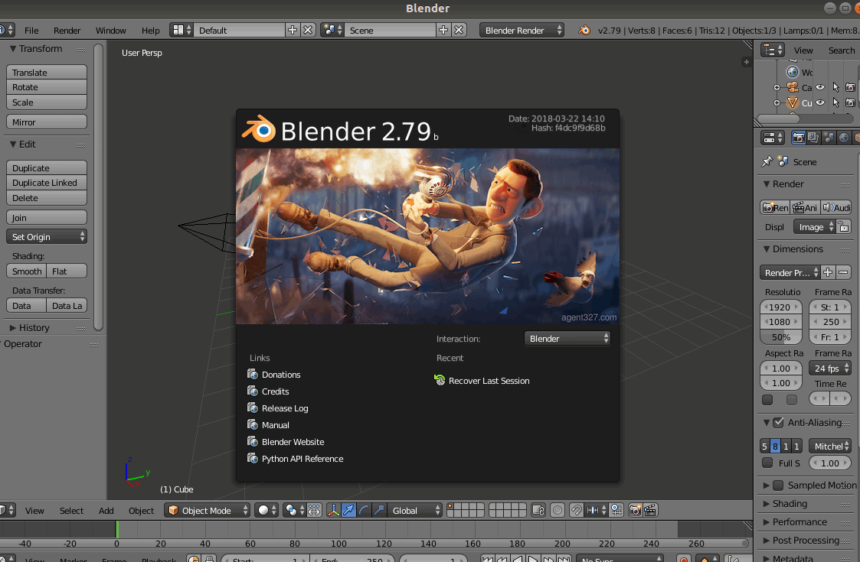Enable the translate manipulator arrow icon
This screenshot has width=860, height=562.
click(x=348, y=510)
